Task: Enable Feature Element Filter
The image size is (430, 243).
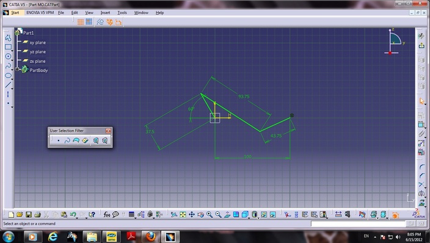Action: click(x=96, y=140)
